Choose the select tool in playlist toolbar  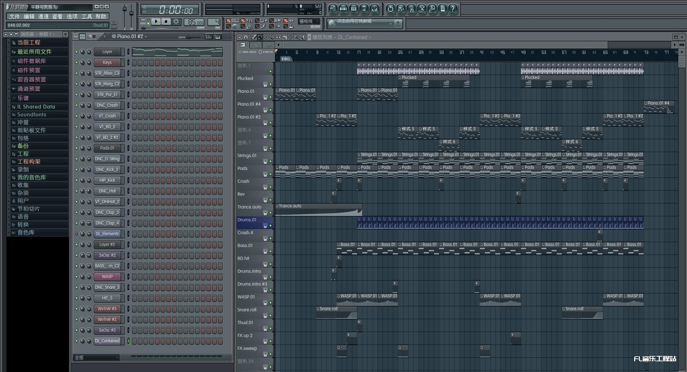(291, 37)
